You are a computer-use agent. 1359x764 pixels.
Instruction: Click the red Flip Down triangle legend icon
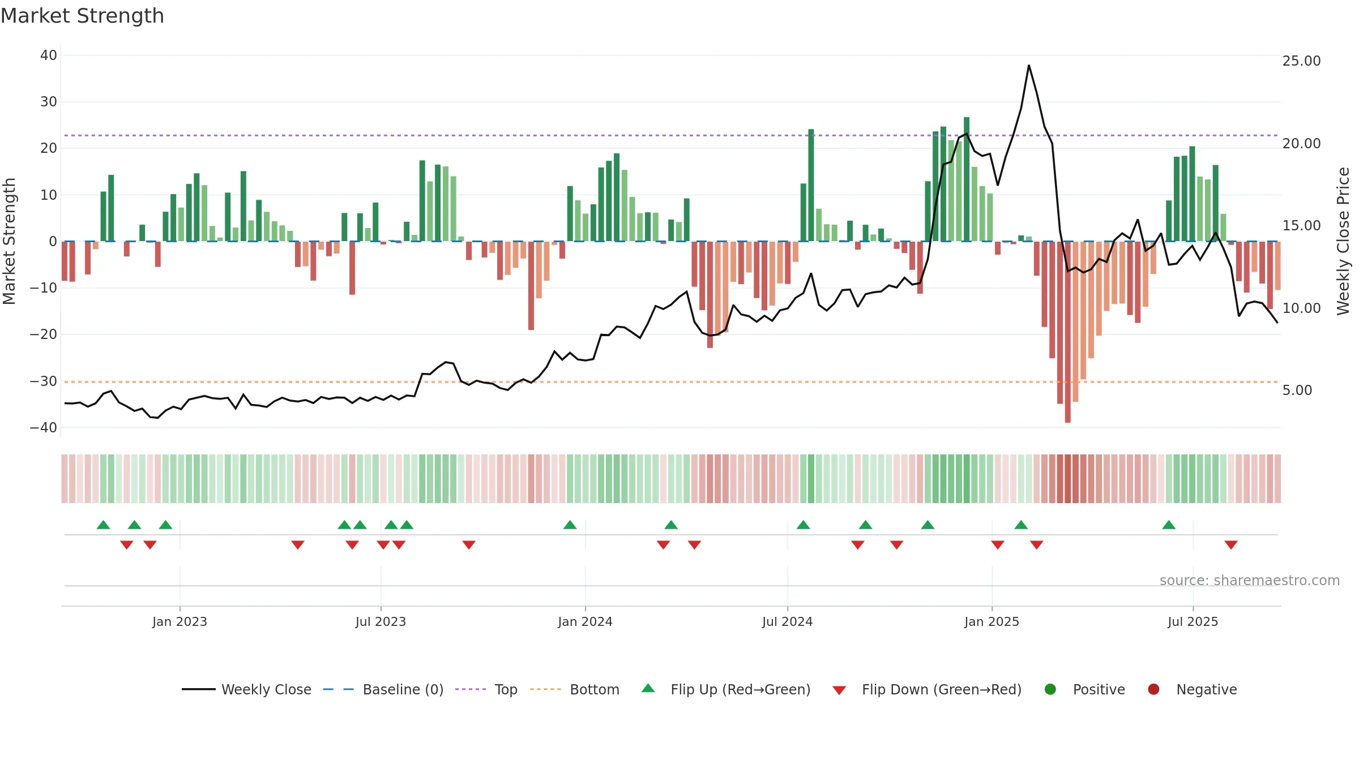(839, 690)
